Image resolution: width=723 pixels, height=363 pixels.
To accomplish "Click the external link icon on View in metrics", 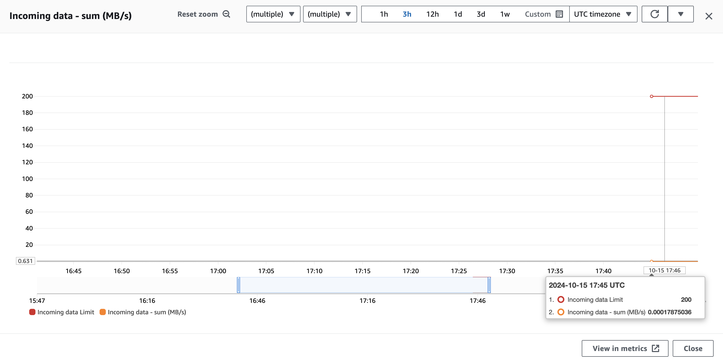I will click(x=656, y=348).
